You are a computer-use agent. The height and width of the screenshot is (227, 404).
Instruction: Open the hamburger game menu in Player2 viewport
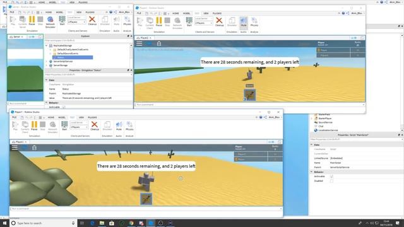point(139,44)
